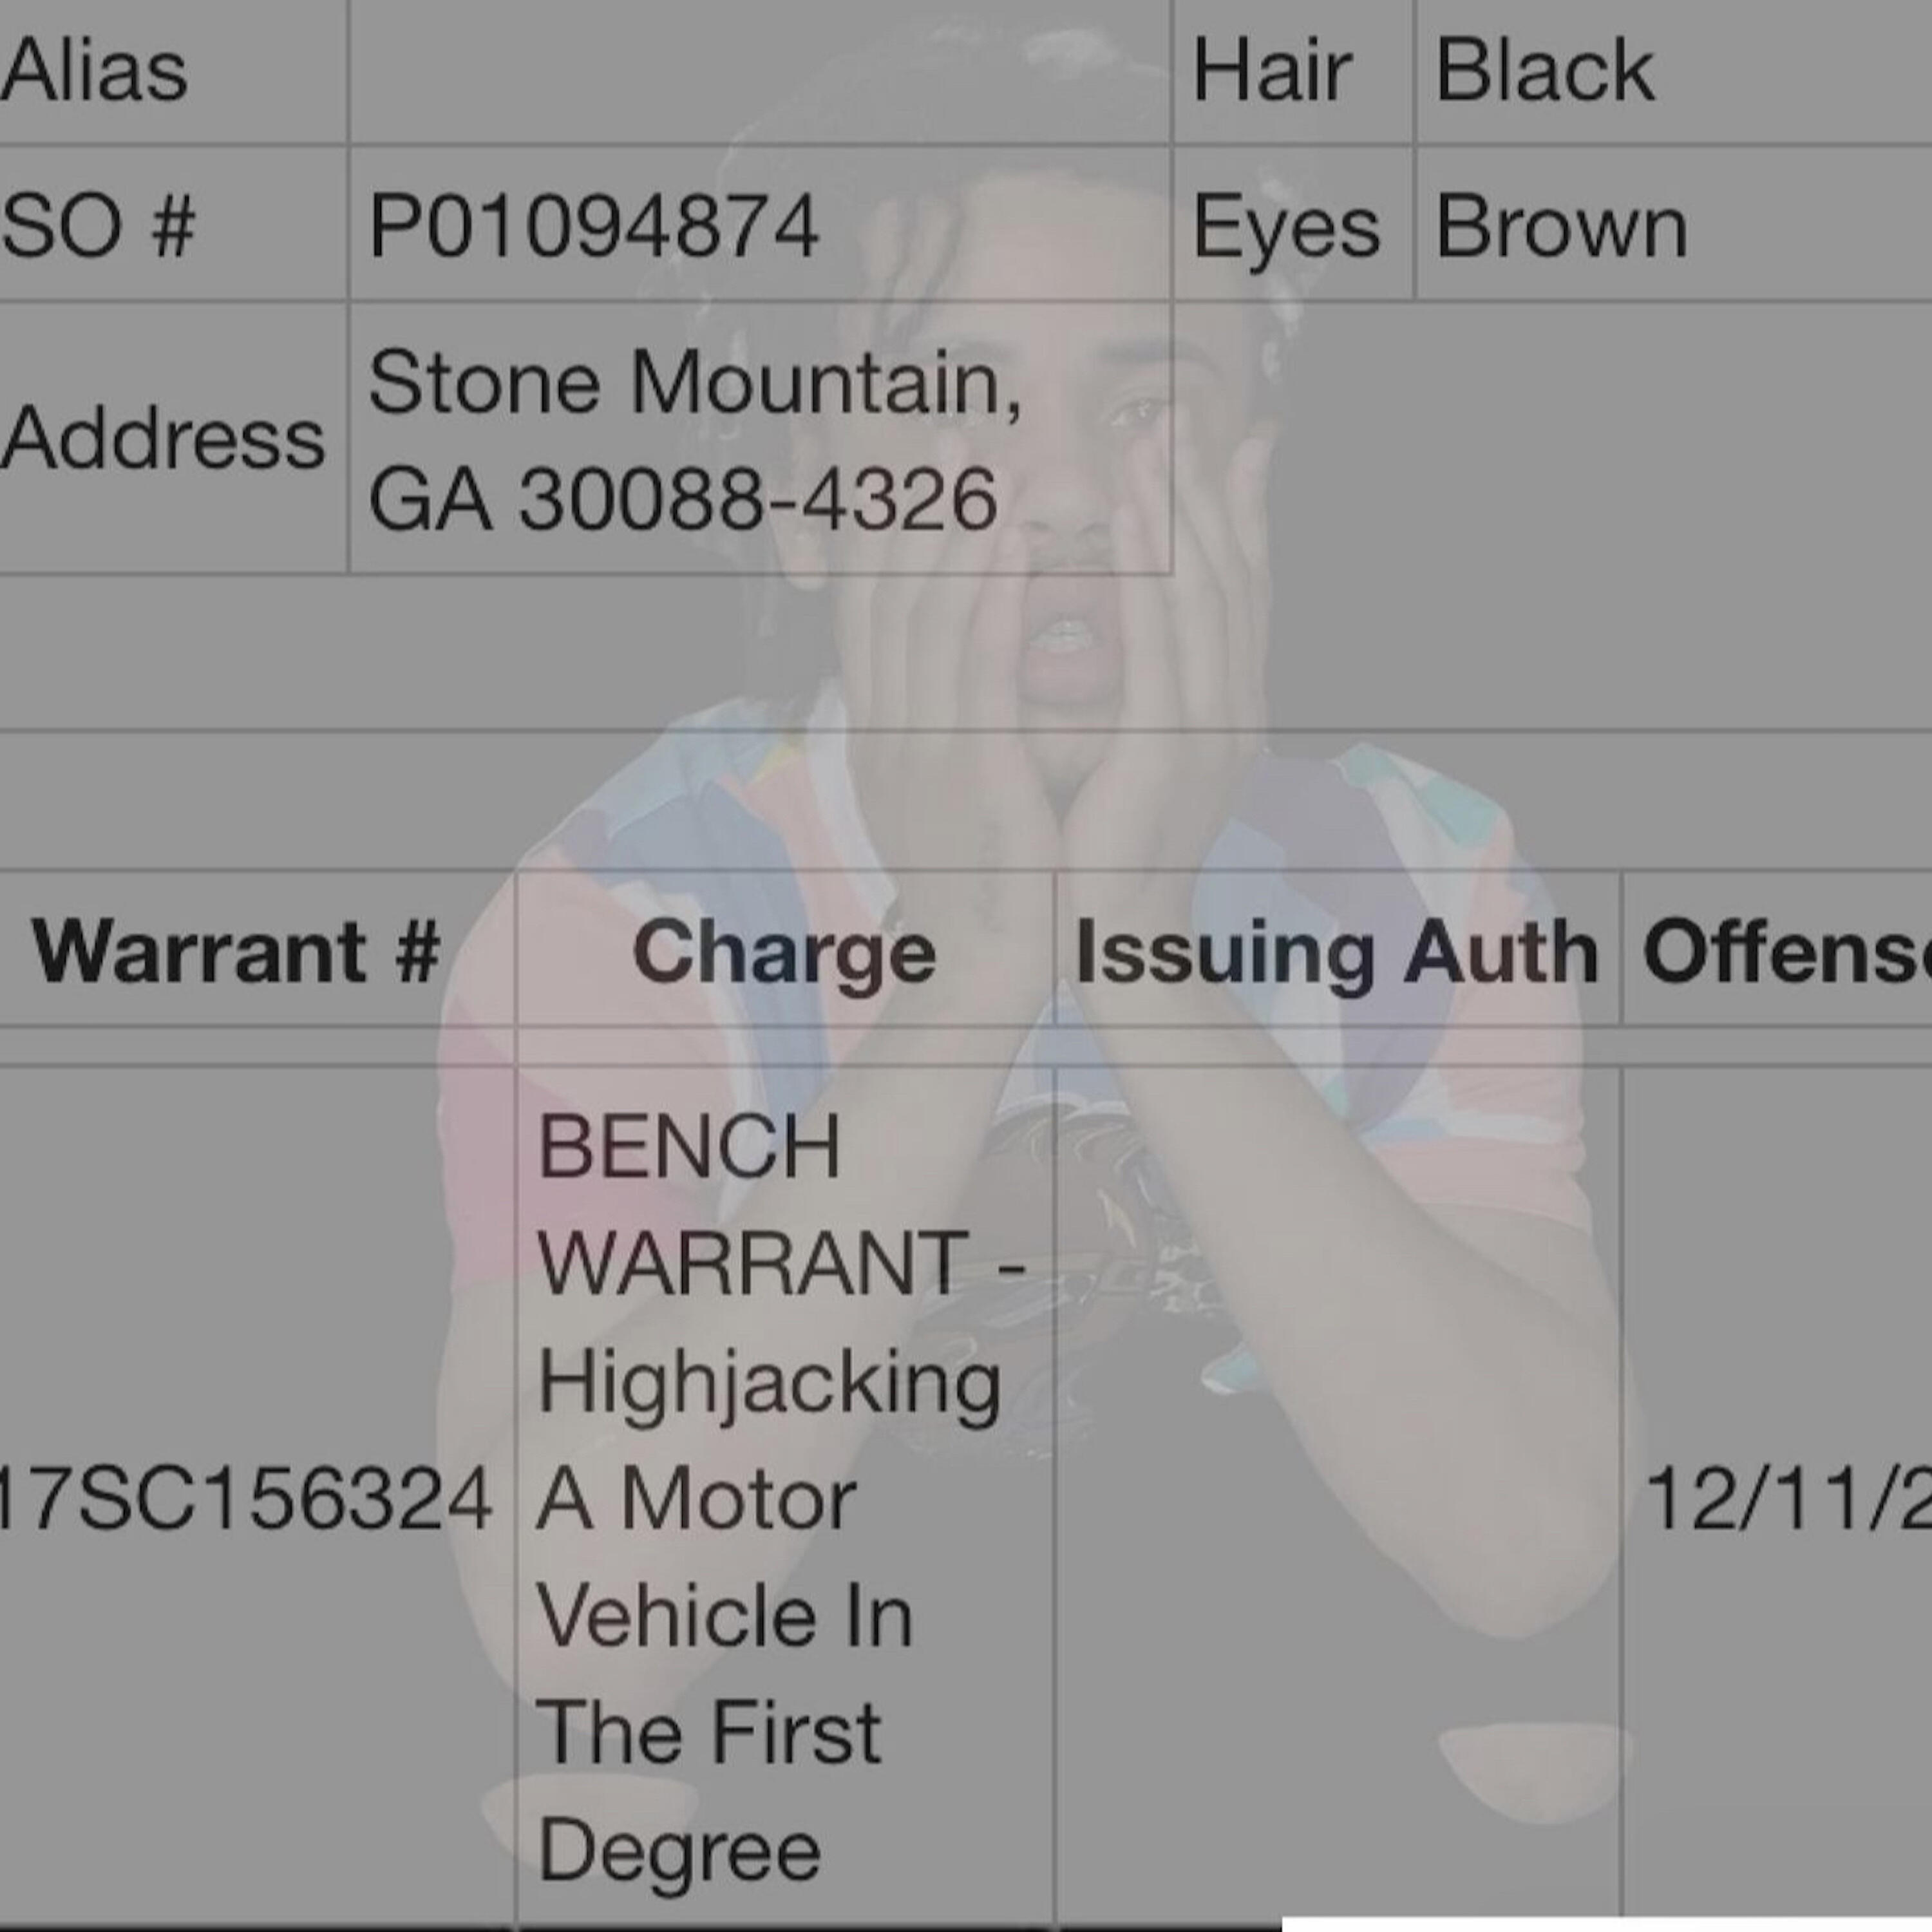Click the Offense column header

(1786, 952)
